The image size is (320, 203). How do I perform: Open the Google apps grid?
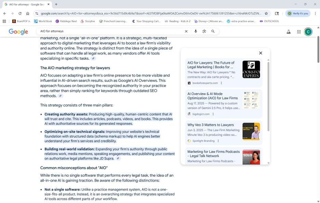[x=299, y=32]
